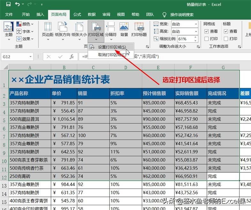This screenshot has width=251, height=210.
Task: Click the cell 250克青砖
Action: [x=30, y=176]
